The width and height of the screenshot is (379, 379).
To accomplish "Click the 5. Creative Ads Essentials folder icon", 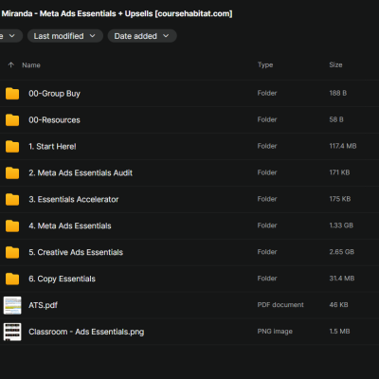I will (12, 252).
